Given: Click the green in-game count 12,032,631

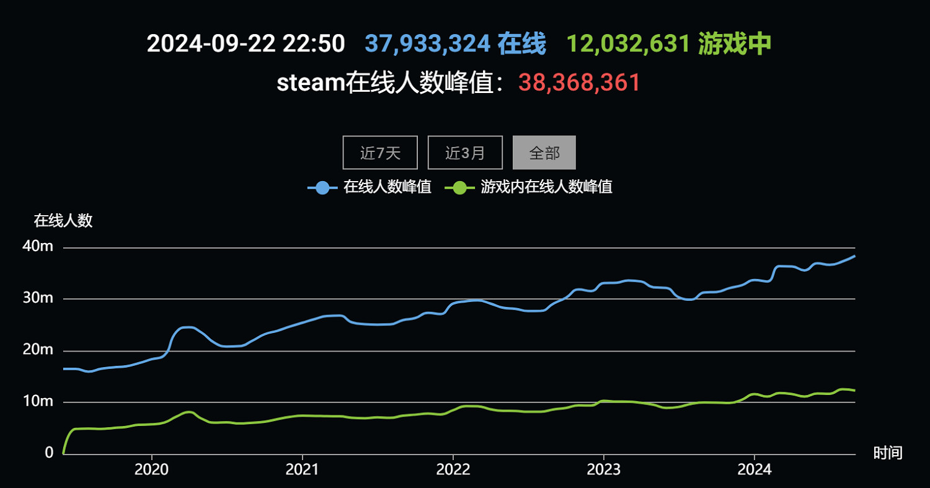Looking at the screenshot, I should [628, 43].
